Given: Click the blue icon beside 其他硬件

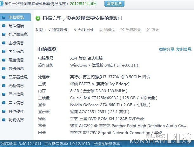Looking at the screenshot, I should pyautogui.click(x=4, y=111).
